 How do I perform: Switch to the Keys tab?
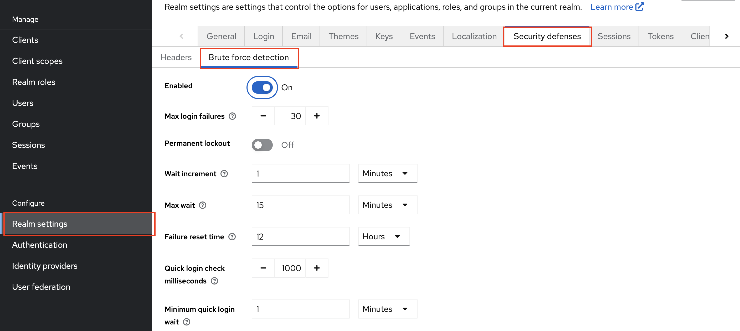(384, 36)
